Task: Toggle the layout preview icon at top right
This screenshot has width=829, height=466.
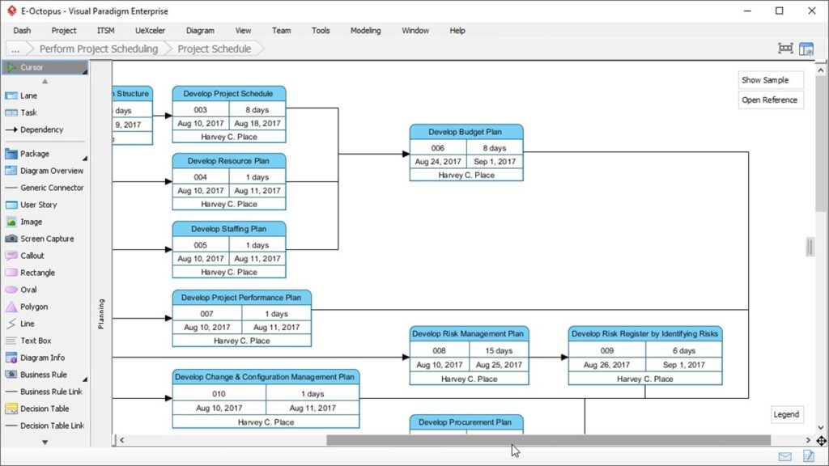Action: (x=806, y=49)
